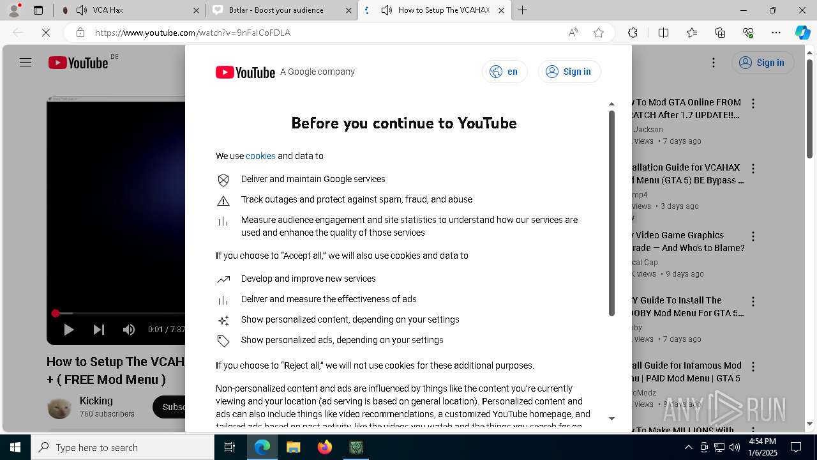This screenshot has height=460, width=817.
Task: Click the page vertical scrollbar
Action: tap(810, 109)
